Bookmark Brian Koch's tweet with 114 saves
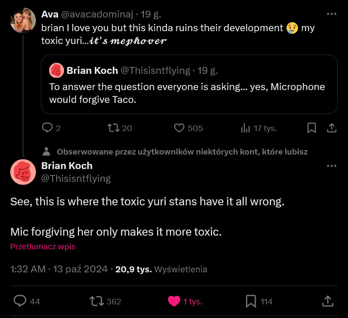The image size is (348, 318). (x=251, y=301)
